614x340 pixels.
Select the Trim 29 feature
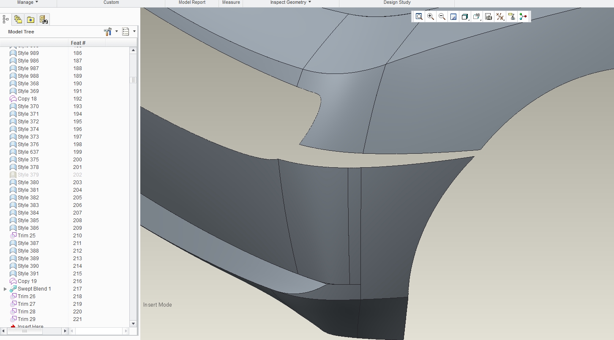point(27,319)
